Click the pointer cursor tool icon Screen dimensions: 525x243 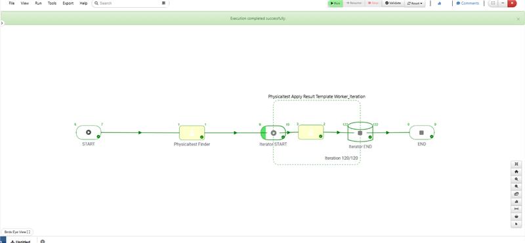tap(516, 223)
